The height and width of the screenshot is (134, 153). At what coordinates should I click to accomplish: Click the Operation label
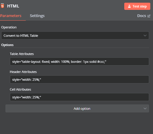[x=9, y=27]
